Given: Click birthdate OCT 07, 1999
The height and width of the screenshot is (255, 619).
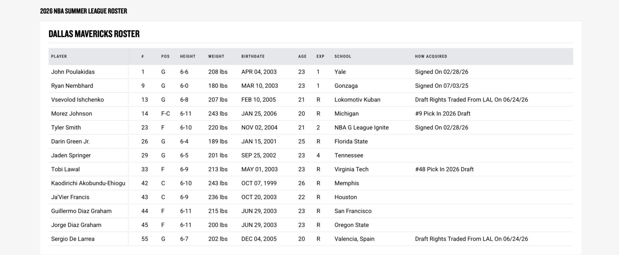Looking at the screenshot, I should (x=259, y=183).
